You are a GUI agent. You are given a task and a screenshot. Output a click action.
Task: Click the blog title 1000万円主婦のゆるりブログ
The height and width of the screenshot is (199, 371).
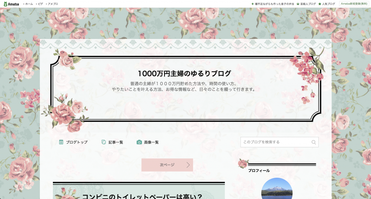(x=184, y=74)
